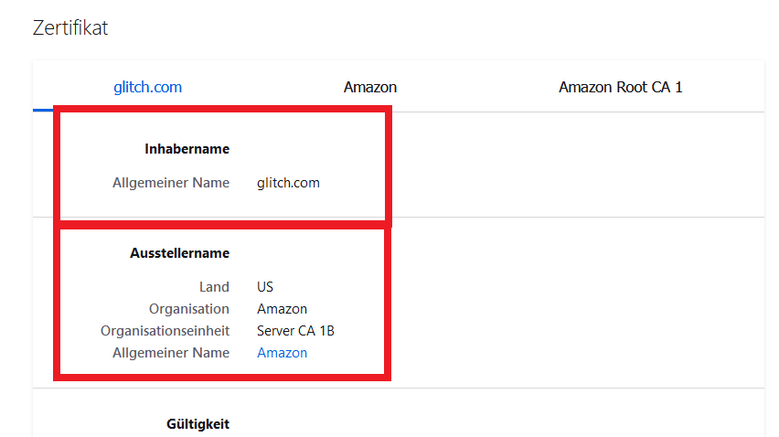Click the Organisation label
Screen dimensions: 779x437
pyautogui.click(x=189, y=309)
